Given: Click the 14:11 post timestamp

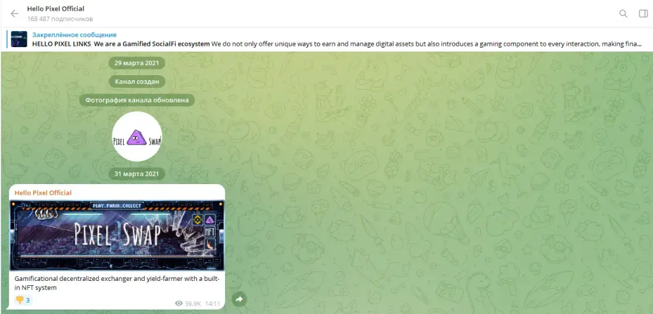Looking at the screenshot, I should [x=212, y=304].
